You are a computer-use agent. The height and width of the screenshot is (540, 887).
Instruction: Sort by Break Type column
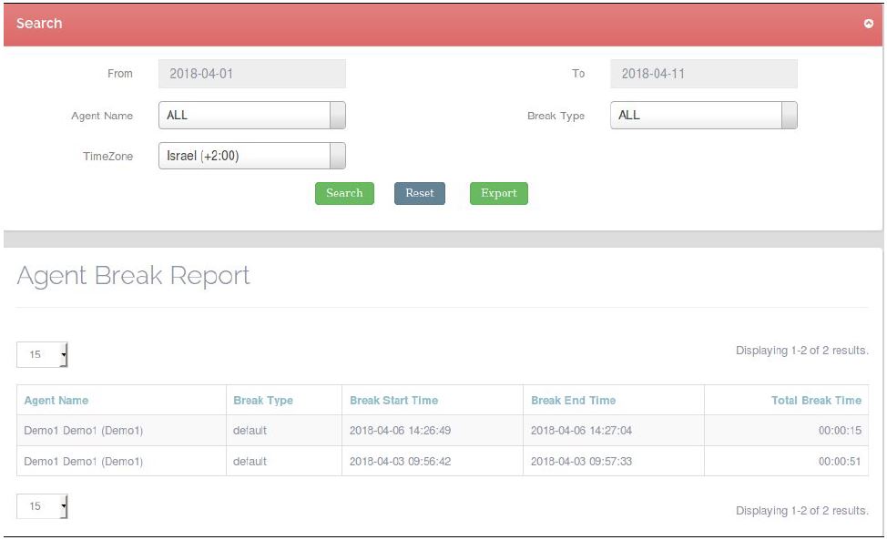pos(263,401)
